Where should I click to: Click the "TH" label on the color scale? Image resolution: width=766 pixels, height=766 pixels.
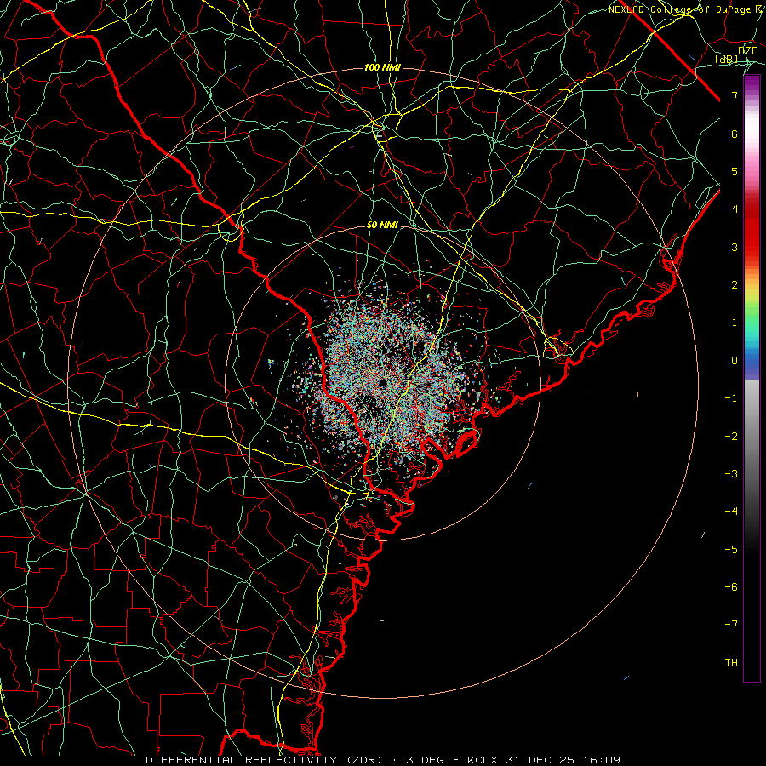pos(731,663)
